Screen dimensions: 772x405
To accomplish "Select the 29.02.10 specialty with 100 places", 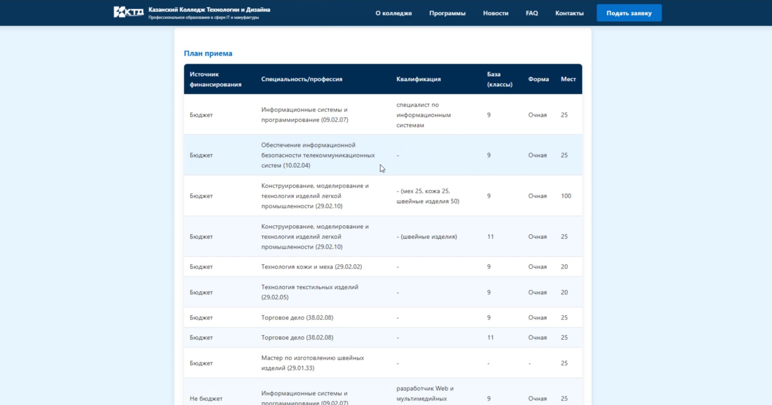I will 315,196.
